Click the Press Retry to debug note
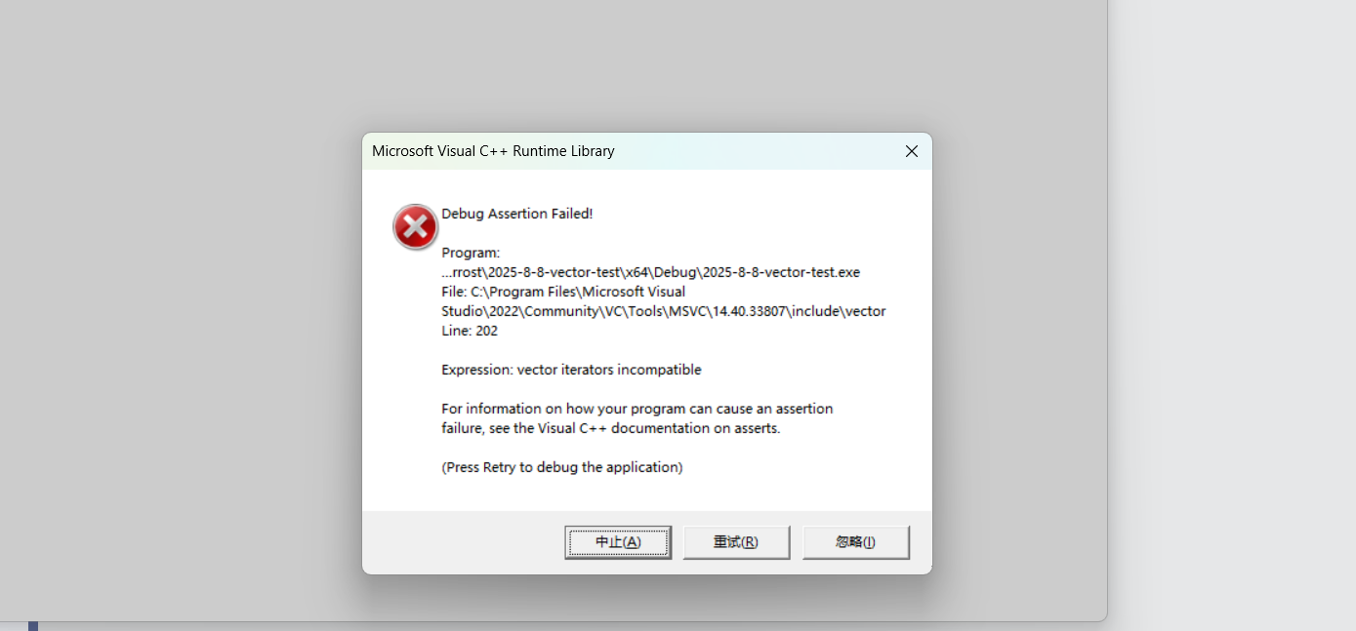This screenshot has width=1356, height=631. pyautogui.click(x=562, y=467)
